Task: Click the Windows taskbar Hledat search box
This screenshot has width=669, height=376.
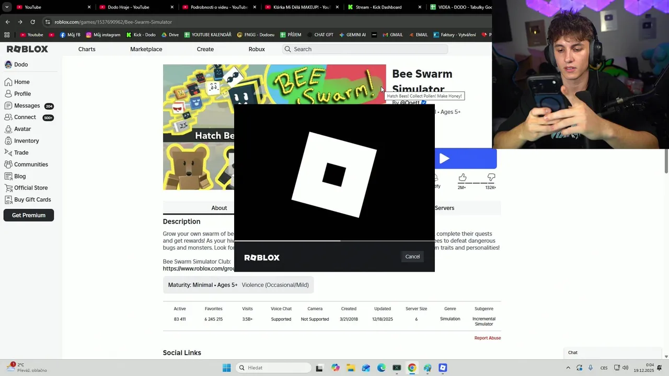Action: [x=273, y=368]
